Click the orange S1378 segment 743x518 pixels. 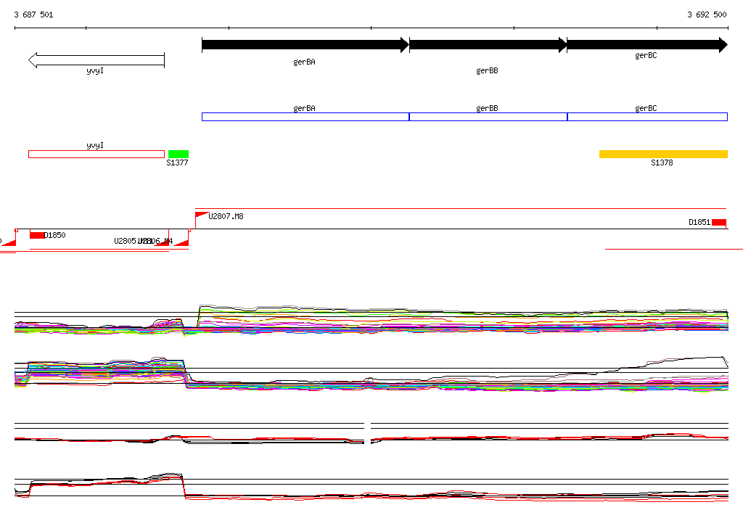pyautogui.click(x=663, y=154)
